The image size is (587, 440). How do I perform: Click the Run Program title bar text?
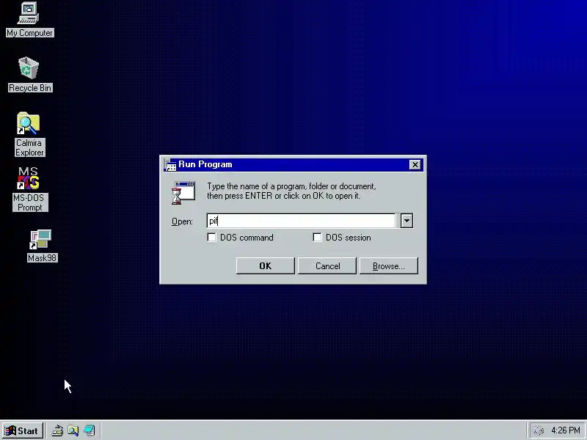point(205,164)
